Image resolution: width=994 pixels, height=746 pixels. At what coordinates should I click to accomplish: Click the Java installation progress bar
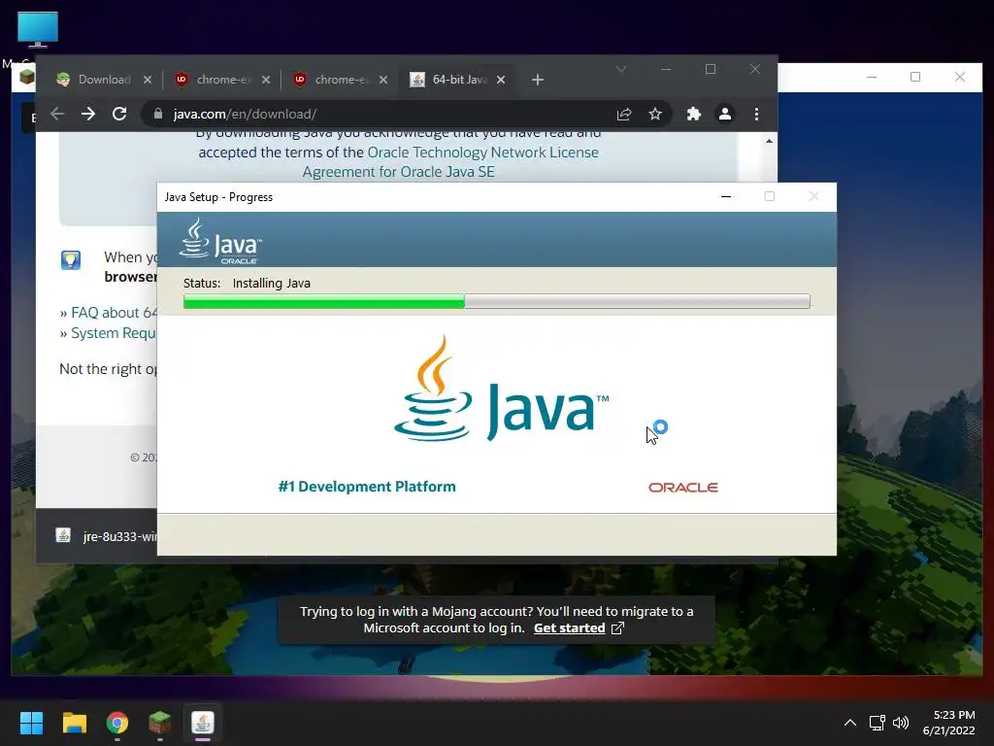496,301
